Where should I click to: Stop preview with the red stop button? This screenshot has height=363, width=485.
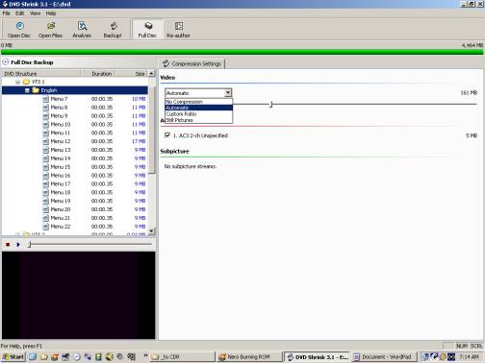point(8,245)
